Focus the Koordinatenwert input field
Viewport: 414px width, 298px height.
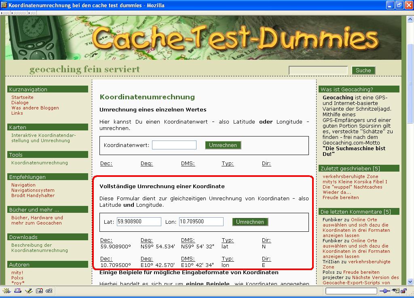point(174,145)
